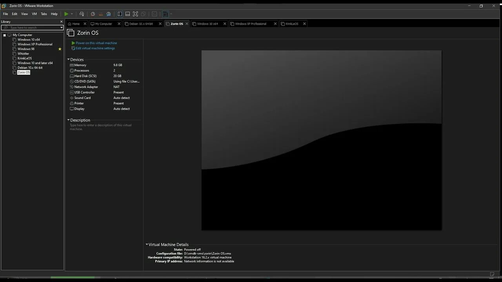502x282 pixels.
Task: Click the message log icon in status bar
Action: pos(492,274)
